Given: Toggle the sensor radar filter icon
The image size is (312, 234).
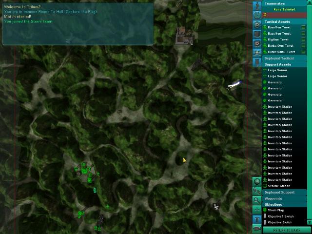Looking at the screenshot, I should coord(257,15).
